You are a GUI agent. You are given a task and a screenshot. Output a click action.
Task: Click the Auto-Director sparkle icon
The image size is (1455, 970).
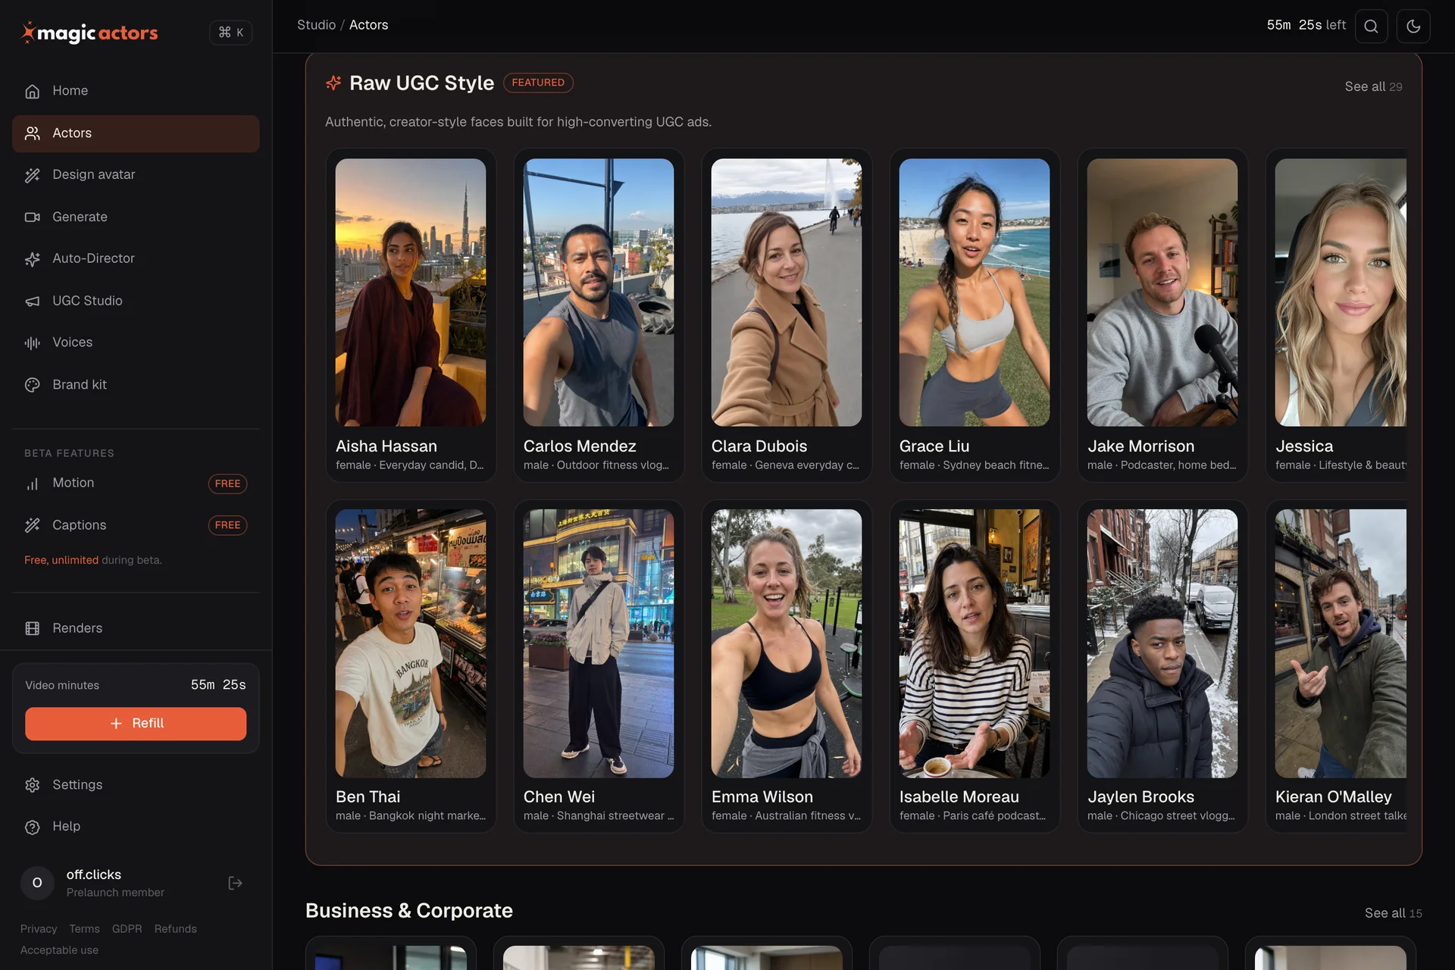click(33, 259)
